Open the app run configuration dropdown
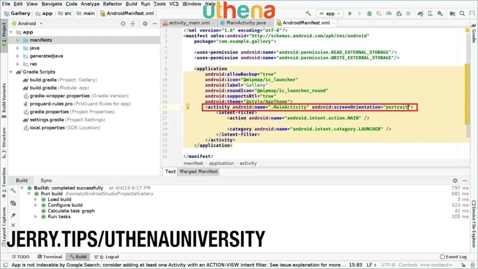The width and height of the screenshot is (478, 269). click(x=329, y=13)
